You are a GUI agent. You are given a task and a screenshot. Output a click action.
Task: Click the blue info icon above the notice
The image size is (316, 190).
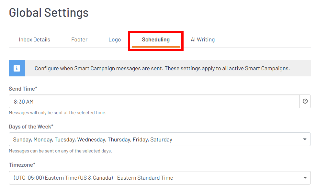pos(17,68)
